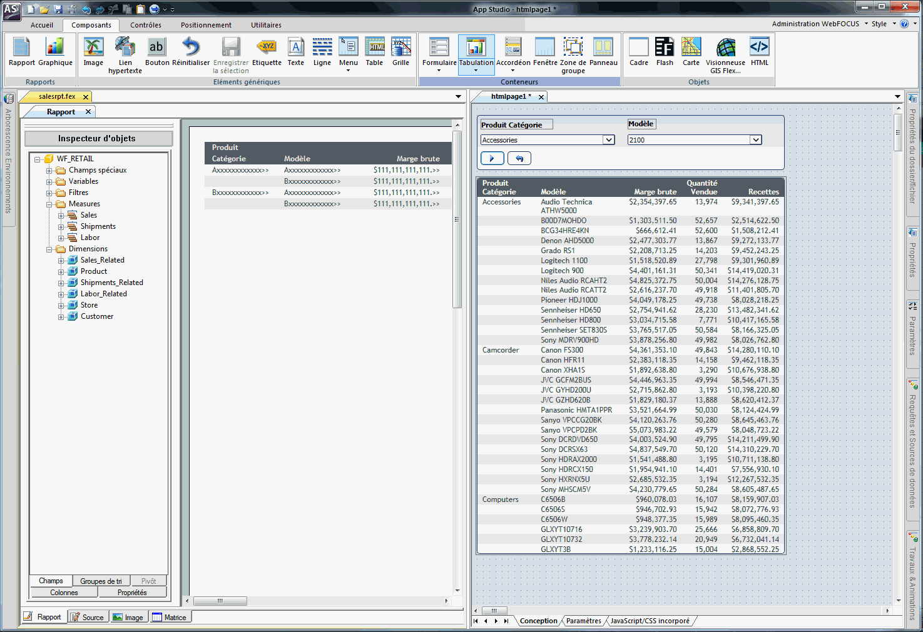Insert a Zone de groupe container

click(573, 56)
